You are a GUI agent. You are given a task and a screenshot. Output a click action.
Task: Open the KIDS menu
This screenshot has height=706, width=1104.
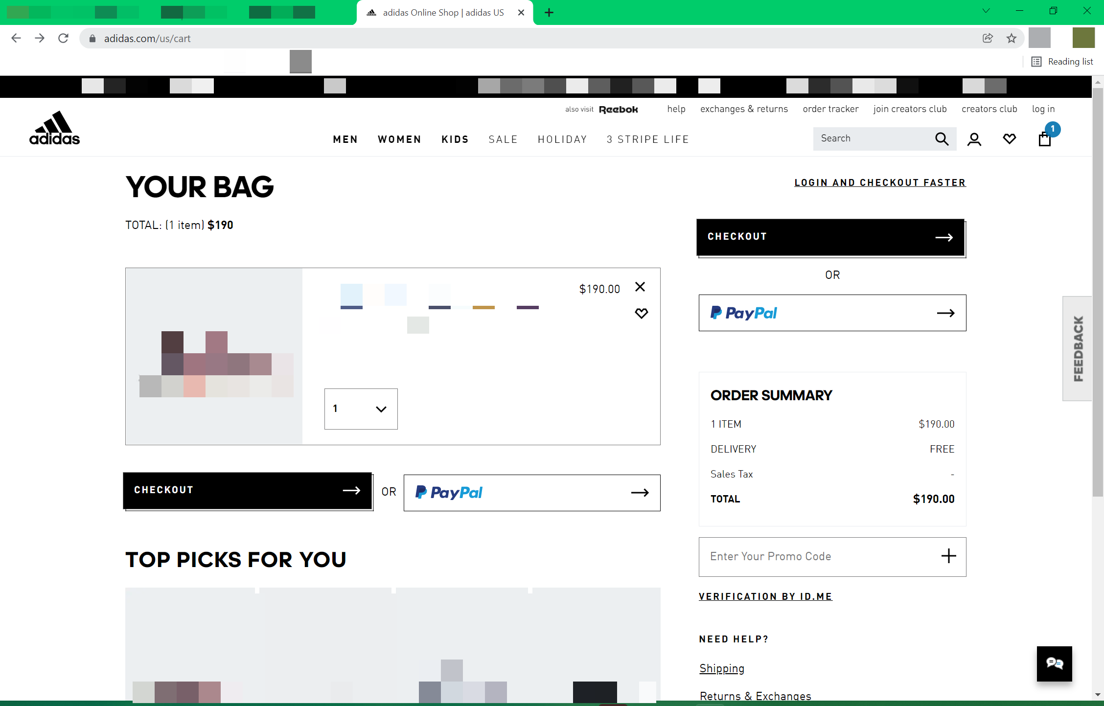click(455, 139)
